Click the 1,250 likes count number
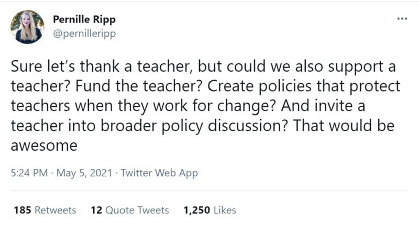Screen dimensions: 419x227 [197, 210]
